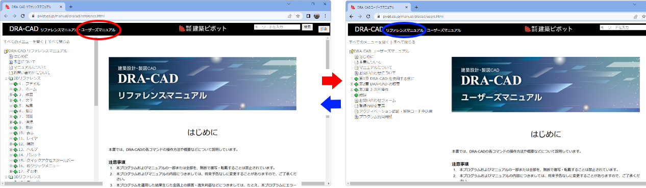Expand 第2章 DRA-CAD の概要 node

[x=351, y=84]
